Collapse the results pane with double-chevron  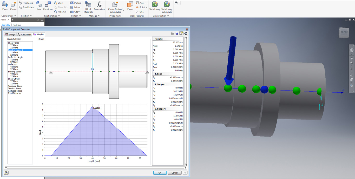point(186,38)
